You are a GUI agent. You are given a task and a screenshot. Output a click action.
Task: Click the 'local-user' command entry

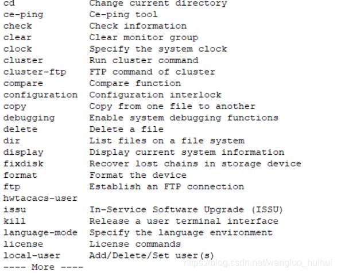32,256
